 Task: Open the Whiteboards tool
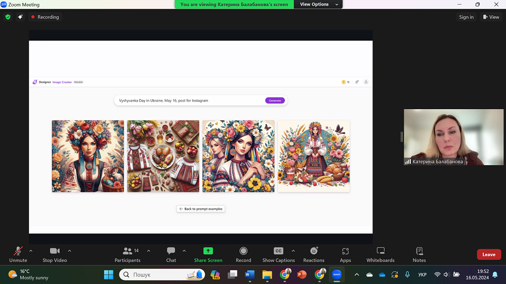pyautogui.click(x=381, y=251)
